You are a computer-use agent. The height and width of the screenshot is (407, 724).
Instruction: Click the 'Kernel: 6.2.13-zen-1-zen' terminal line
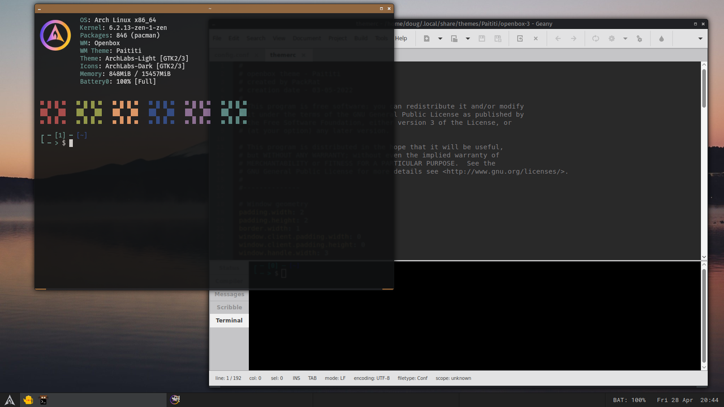(x=123, y=28)
